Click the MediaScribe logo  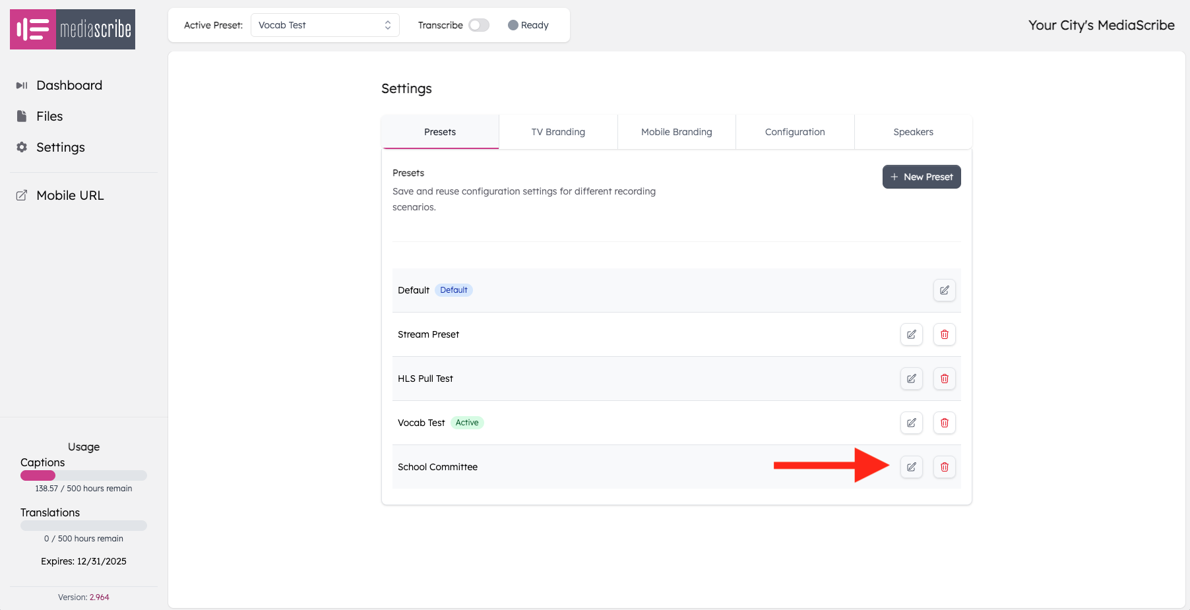[x=72, y=29]
